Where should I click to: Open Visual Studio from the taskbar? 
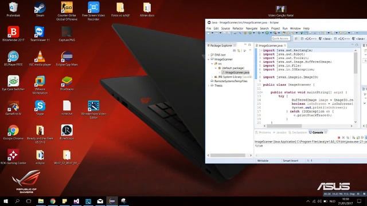(x=76, y=201)
